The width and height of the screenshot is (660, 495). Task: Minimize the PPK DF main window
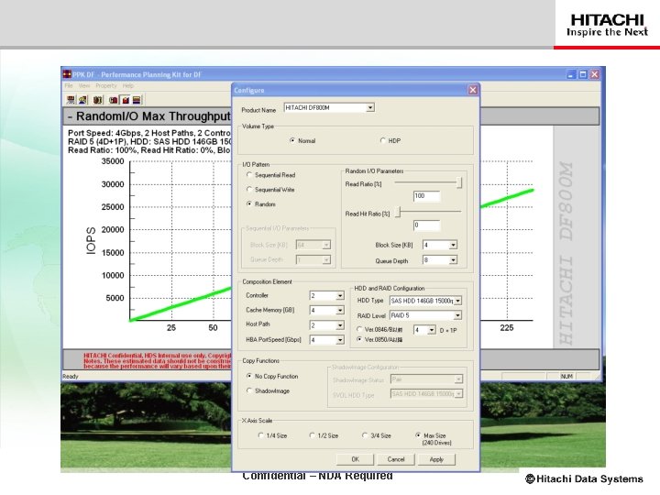point(571,74)
